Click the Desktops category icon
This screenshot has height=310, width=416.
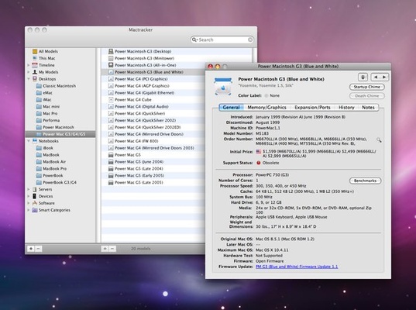(35, 79)
